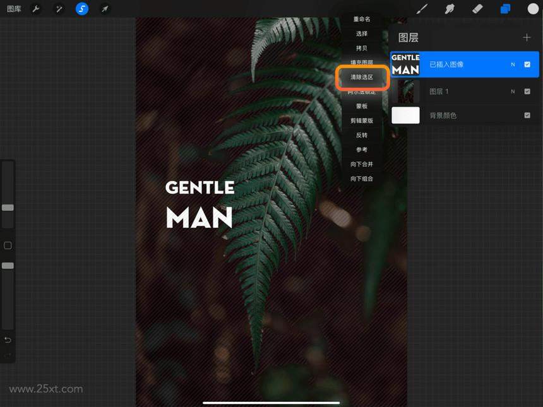Choose 向下合并 in layer menu
This screenshot has width=543, height=407.
(362, 164)
